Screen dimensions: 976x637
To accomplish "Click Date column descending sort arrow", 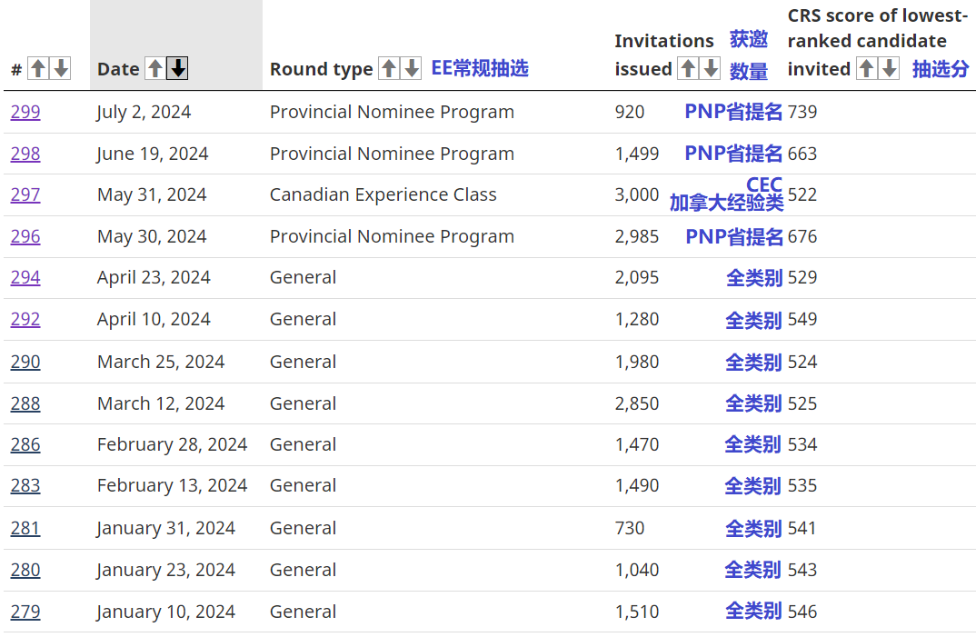I will point(178,68).
